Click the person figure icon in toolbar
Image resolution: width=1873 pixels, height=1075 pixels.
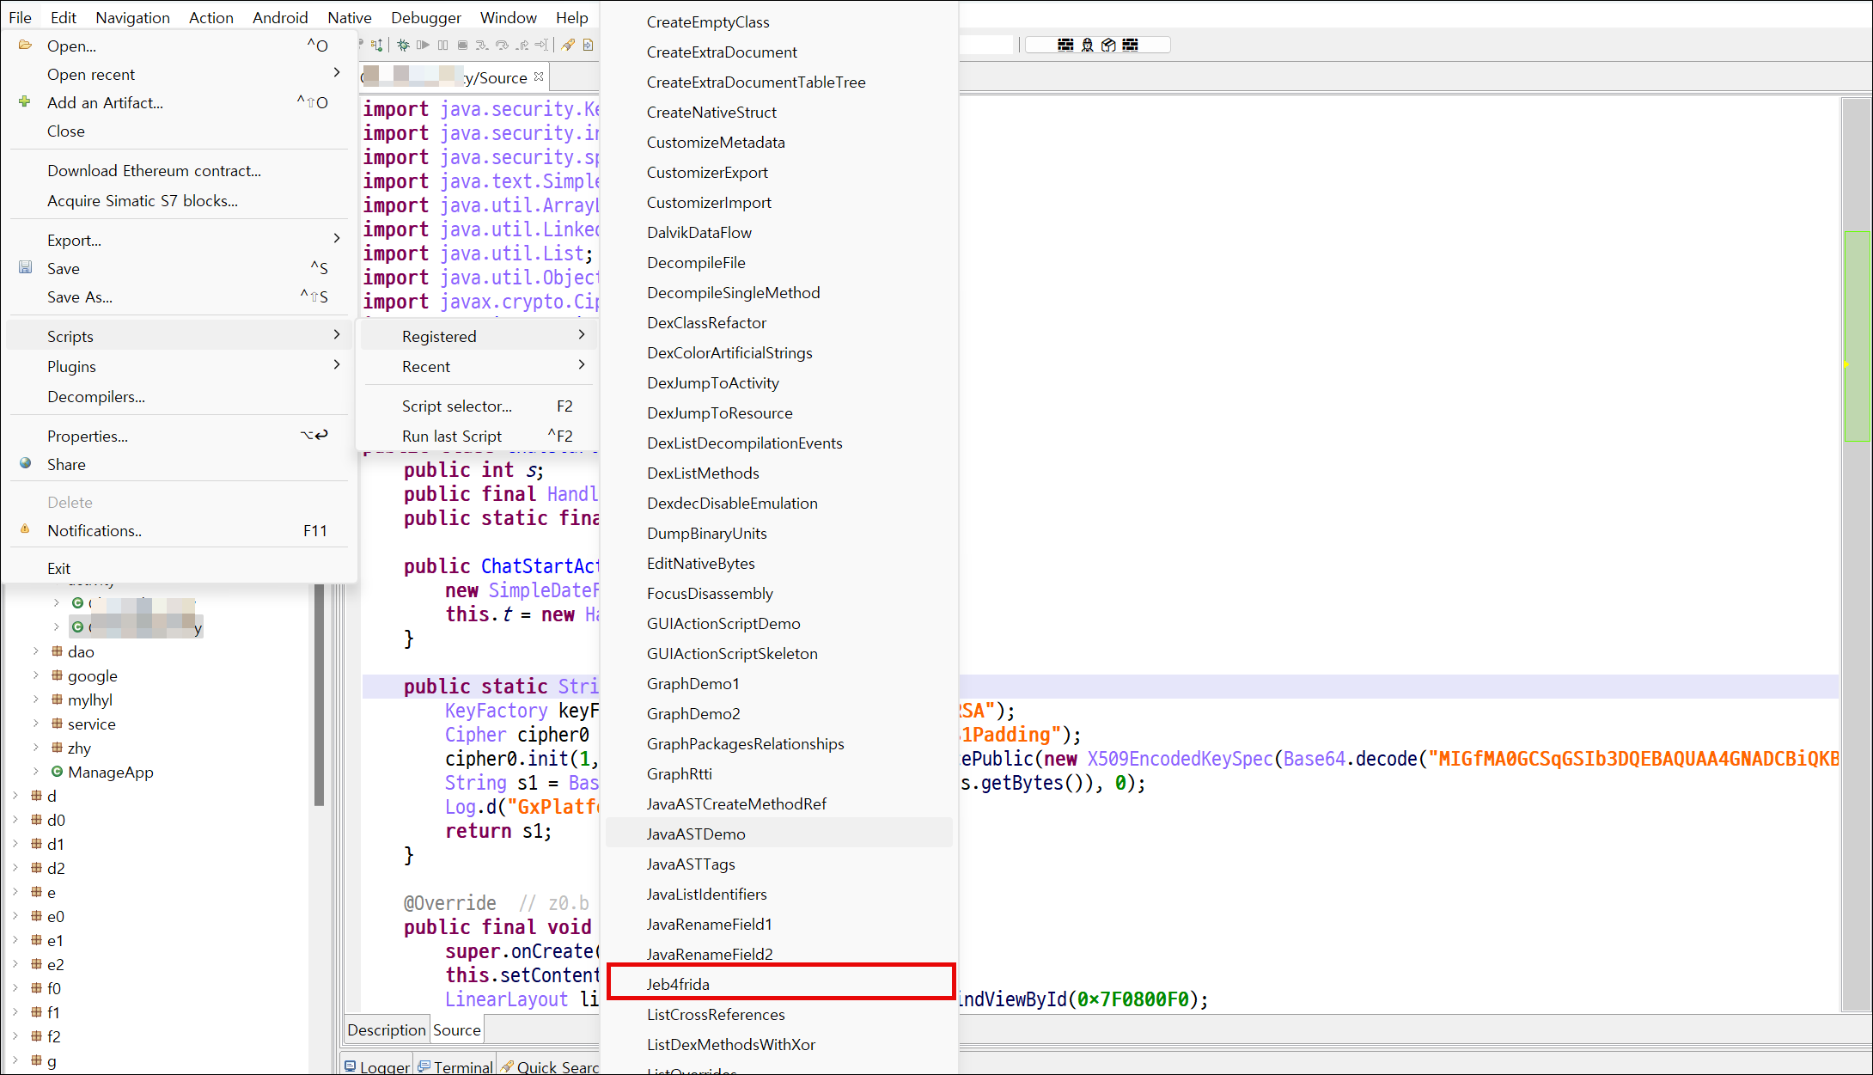click(1087, 45)
